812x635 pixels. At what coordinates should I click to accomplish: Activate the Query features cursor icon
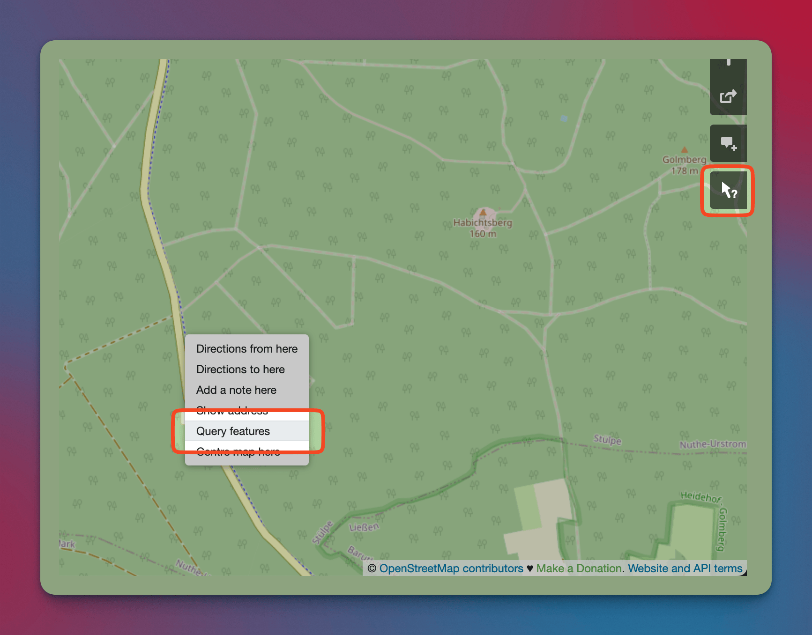[x=728, y=191]
